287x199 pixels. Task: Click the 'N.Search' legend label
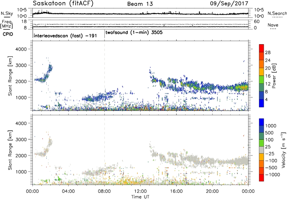coord(277,13)
